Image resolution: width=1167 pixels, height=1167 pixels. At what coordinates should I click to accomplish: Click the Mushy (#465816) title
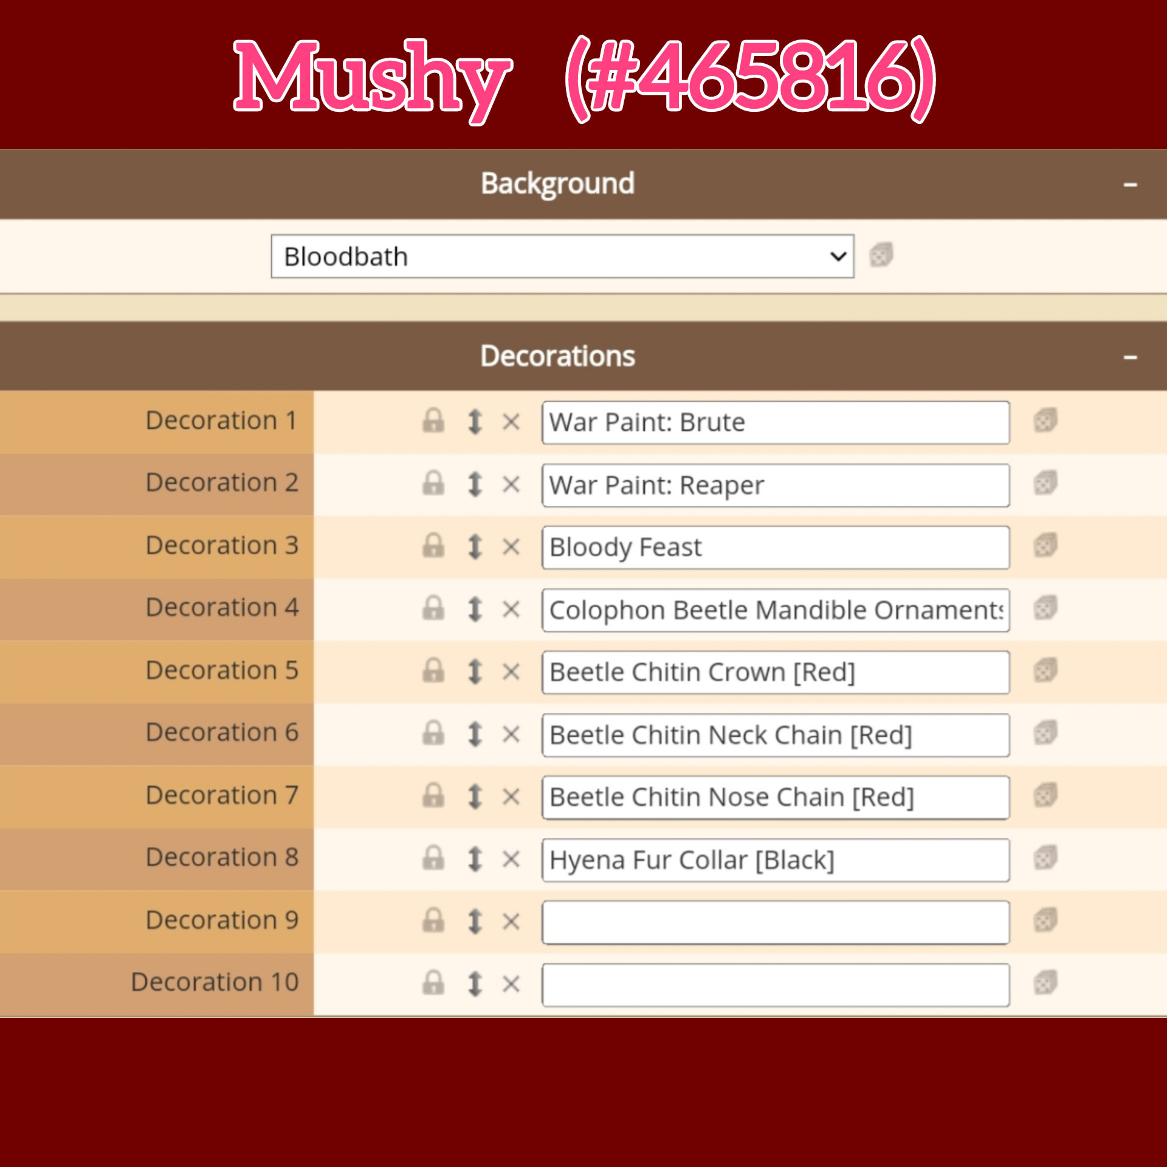[583, 78]
